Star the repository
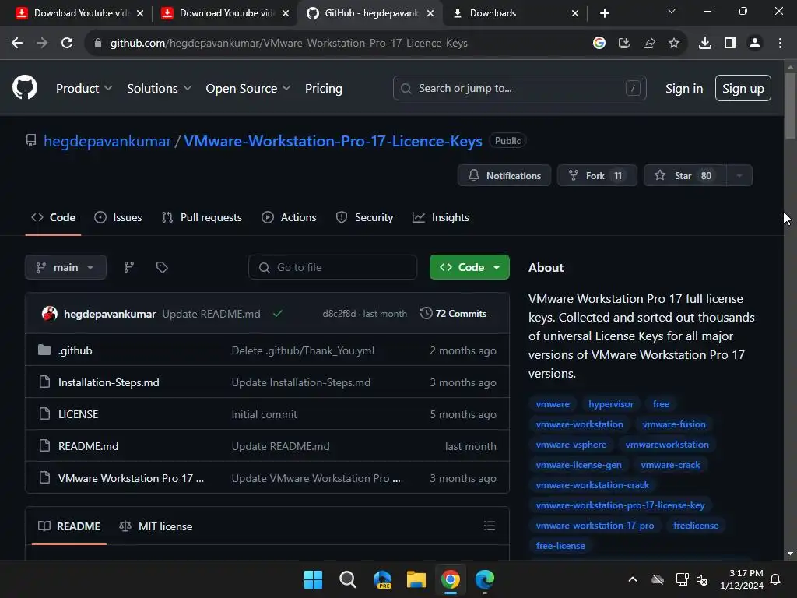This screenshot has height=598, width=797. click(685, 175)
